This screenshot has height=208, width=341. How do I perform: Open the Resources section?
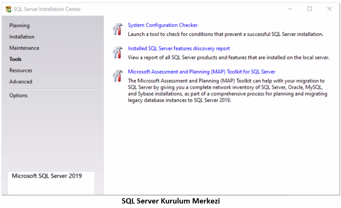[21, 70]
